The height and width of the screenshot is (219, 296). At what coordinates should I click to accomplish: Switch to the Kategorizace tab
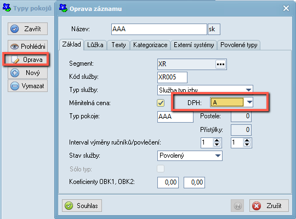(x=150, y=45)
